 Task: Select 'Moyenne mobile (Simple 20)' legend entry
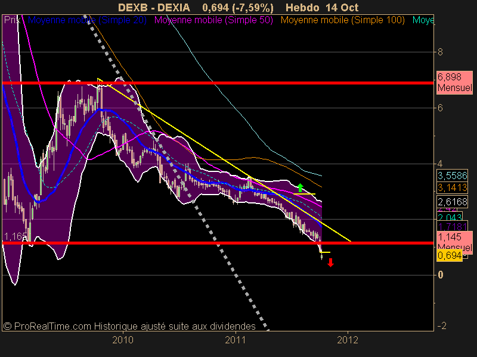pyautogui.click(x=87, y=20)
